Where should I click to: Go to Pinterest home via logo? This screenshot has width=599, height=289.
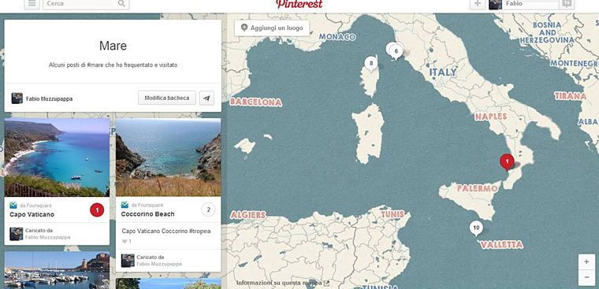point(299,4)
